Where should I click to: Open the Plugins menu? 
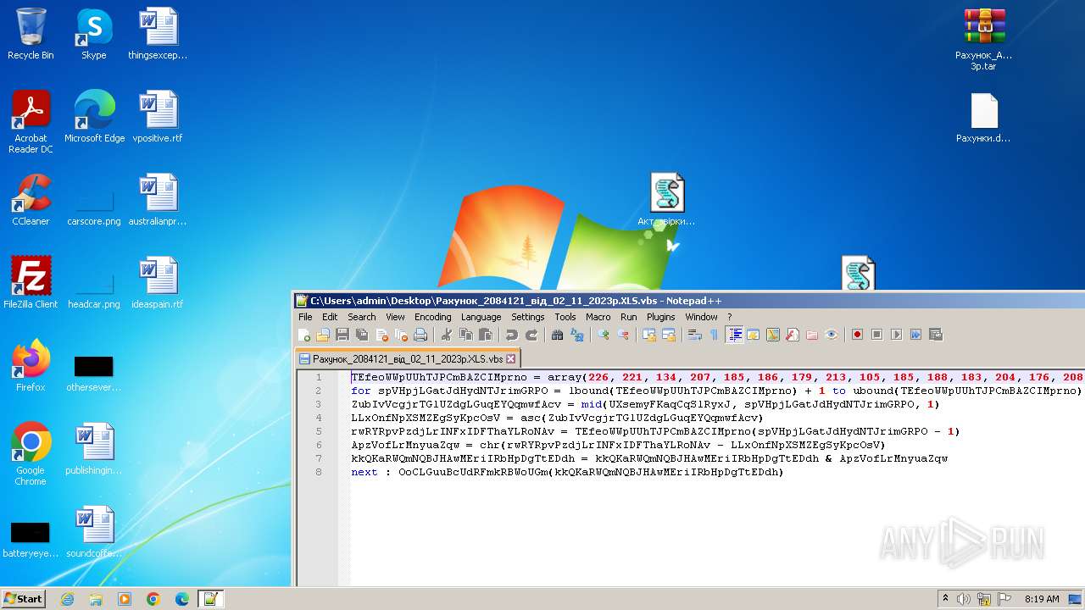661,317
